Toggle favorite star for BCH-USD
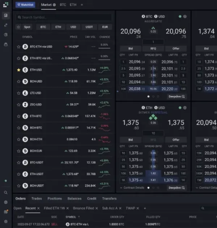217x228 pixels. coord(18,81)
